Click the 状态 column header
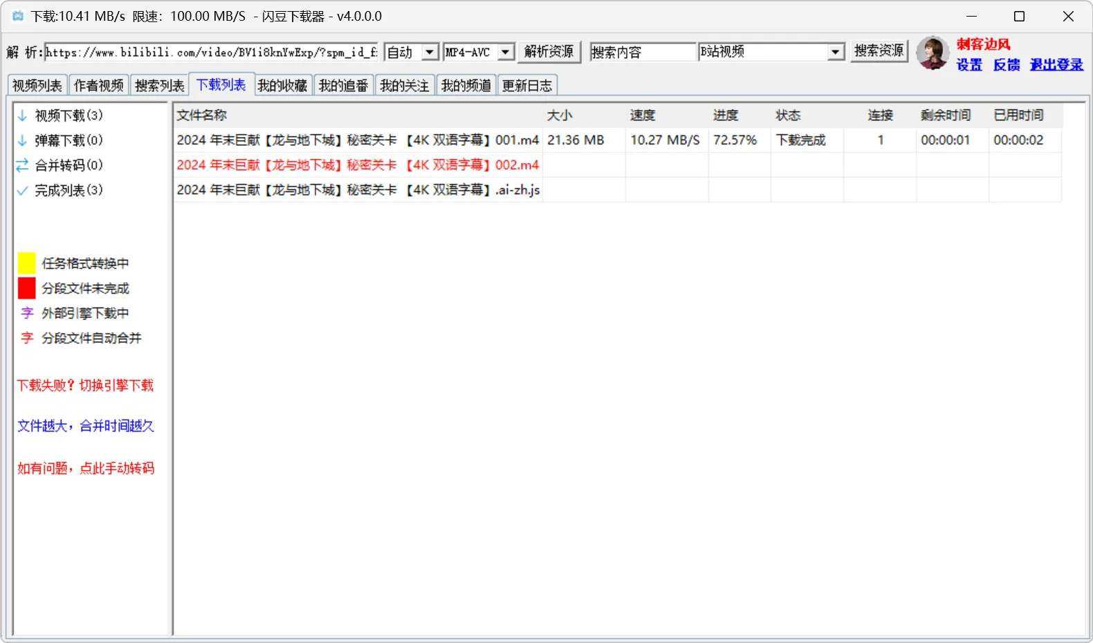The height and width of the screenshot is (643, 1093). [x=807, y=115]
